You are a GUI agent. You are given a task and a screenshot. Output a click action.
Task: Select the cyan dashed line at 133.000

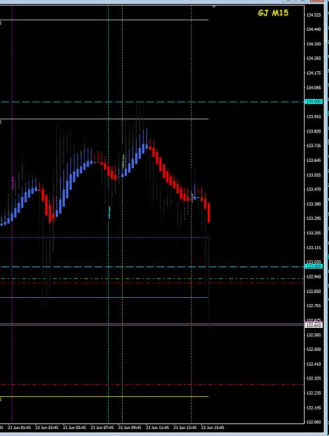tap(152, 266)
